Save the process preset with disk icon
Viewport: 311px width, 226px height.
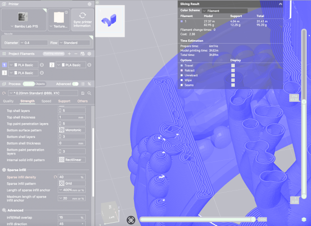[x=83, y=93]
